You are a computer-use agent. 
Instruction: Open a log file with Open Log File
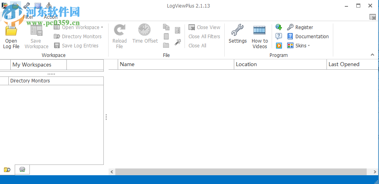[x=11, y=36]
